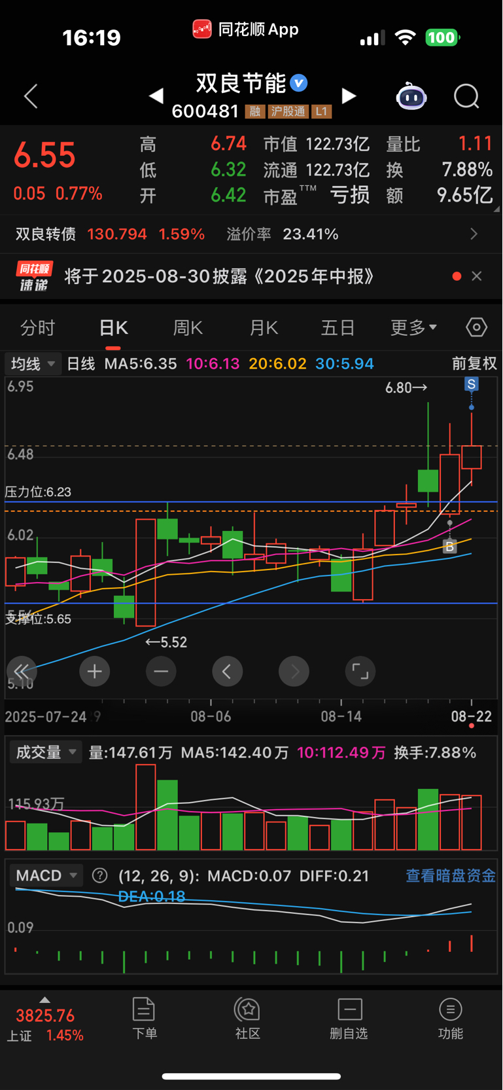This screenshot has height=1090, width=503.
Task: Switch to 五日 tab
Action: point(338,327)
